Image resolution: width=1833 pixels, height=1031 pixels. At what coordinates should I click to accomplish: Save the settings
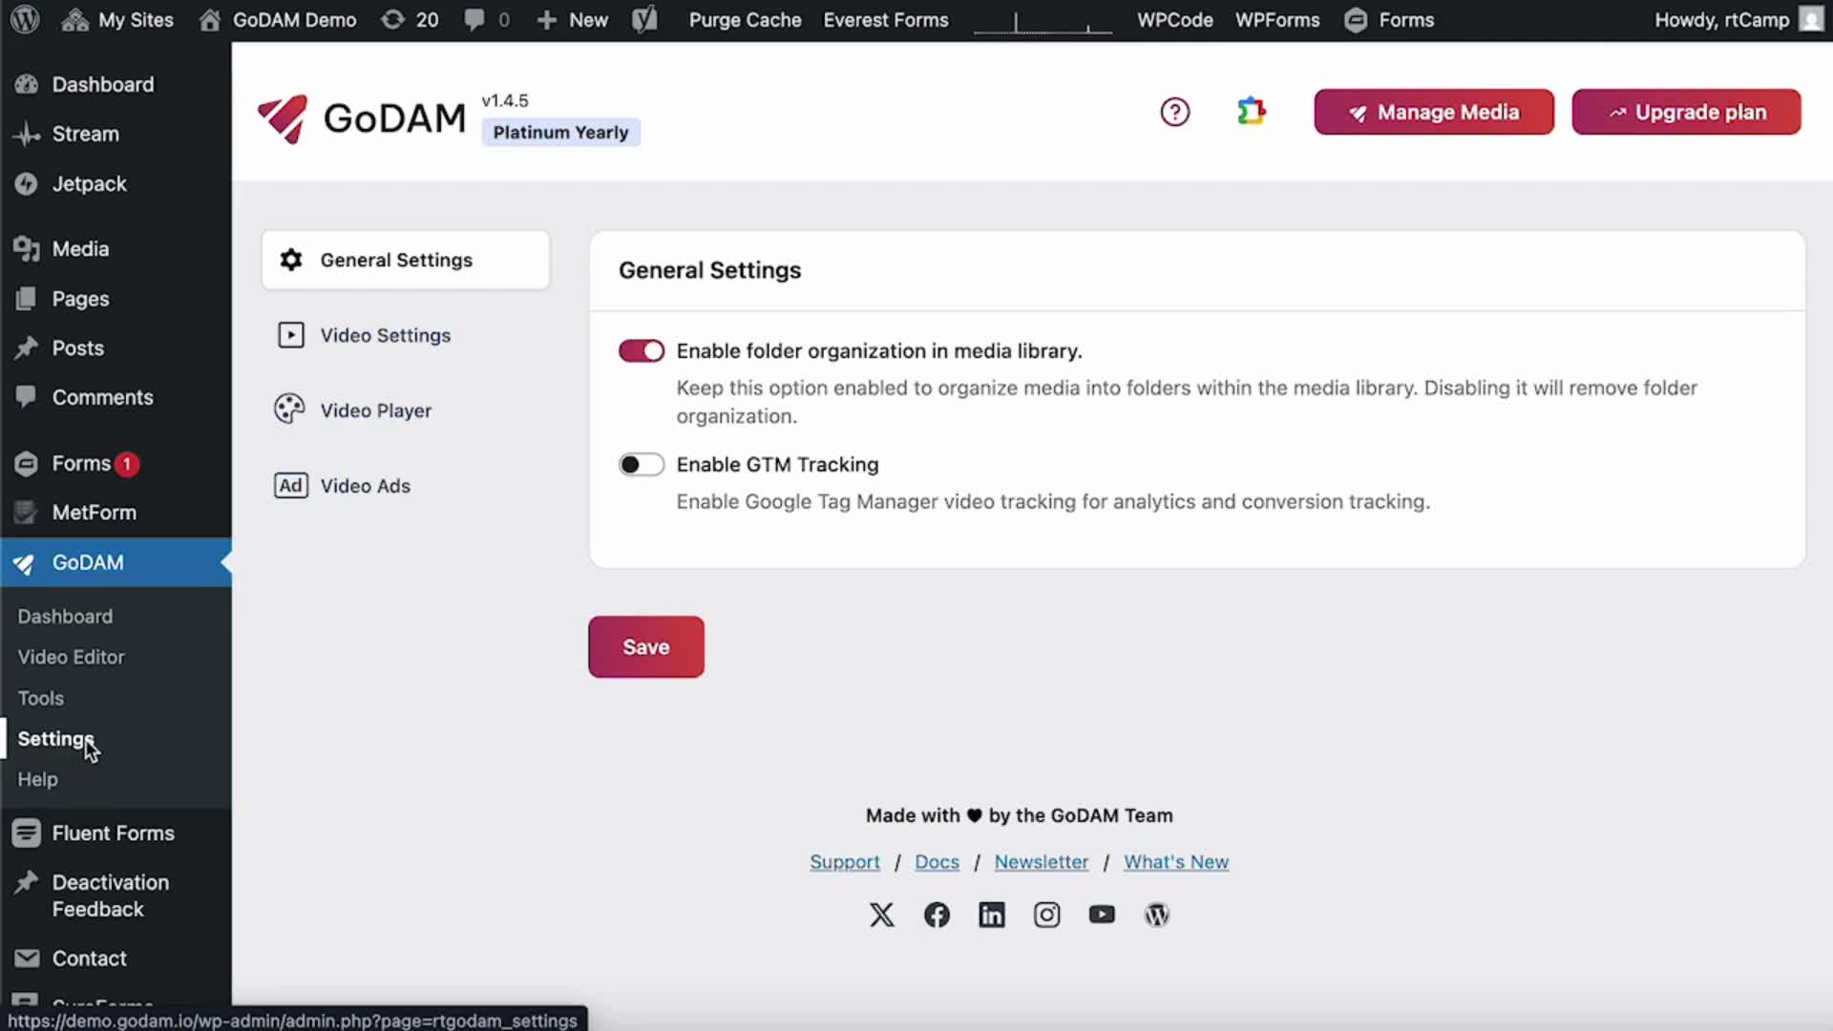click(646, 647)
